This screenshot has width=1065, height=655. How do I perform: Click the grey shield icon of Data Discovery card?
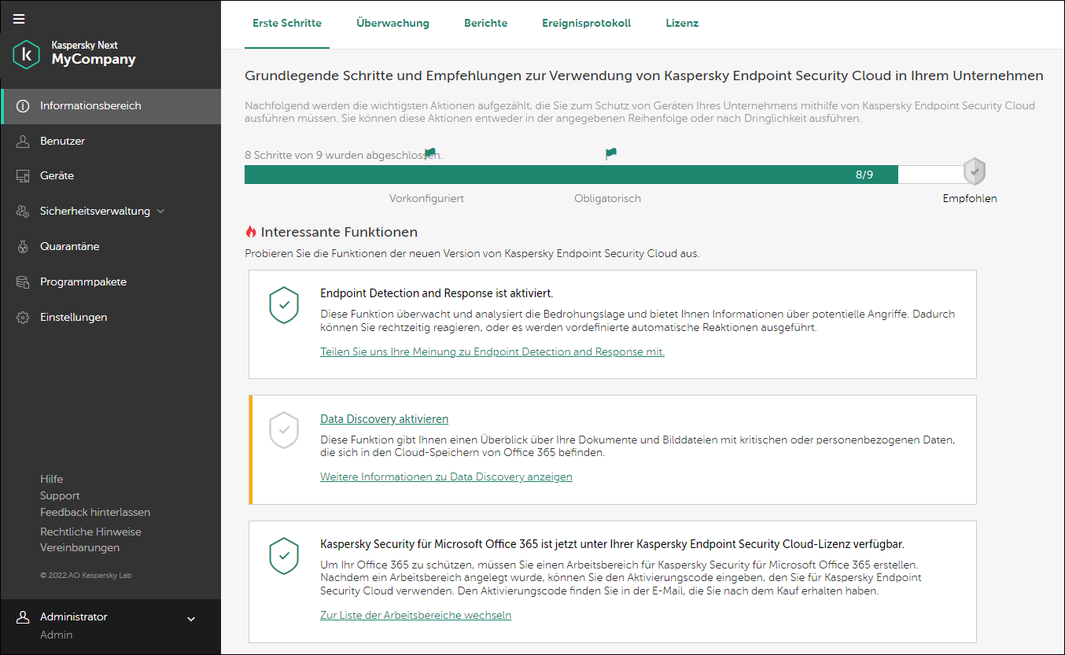pyautogui.click(x=284, y=430)
